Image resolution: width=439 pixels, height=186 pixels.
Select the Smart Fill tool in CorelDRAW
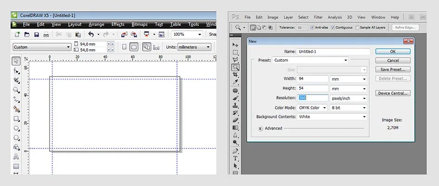[16, 109]
